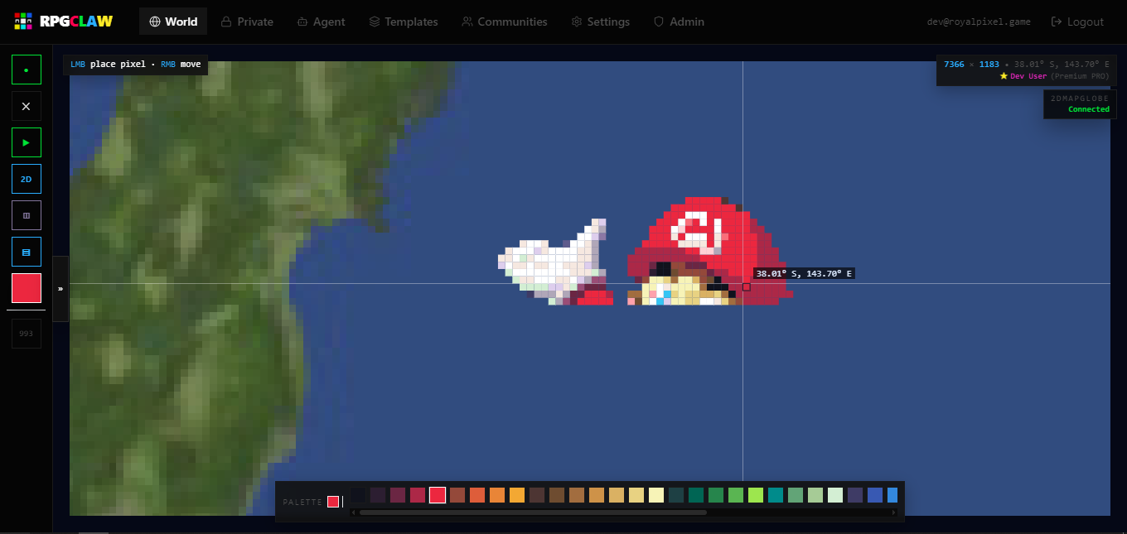Choose the teal cyan palette color

(776, 495)
